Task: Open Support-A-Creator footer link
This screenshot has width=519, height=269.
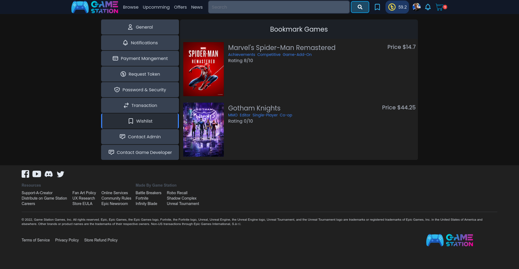Action: click(37, 193)
